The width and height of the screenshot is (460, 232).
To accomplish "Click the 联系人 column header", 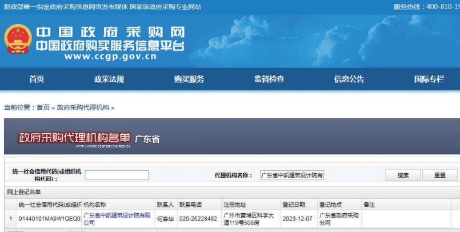I will click(166, 205).
